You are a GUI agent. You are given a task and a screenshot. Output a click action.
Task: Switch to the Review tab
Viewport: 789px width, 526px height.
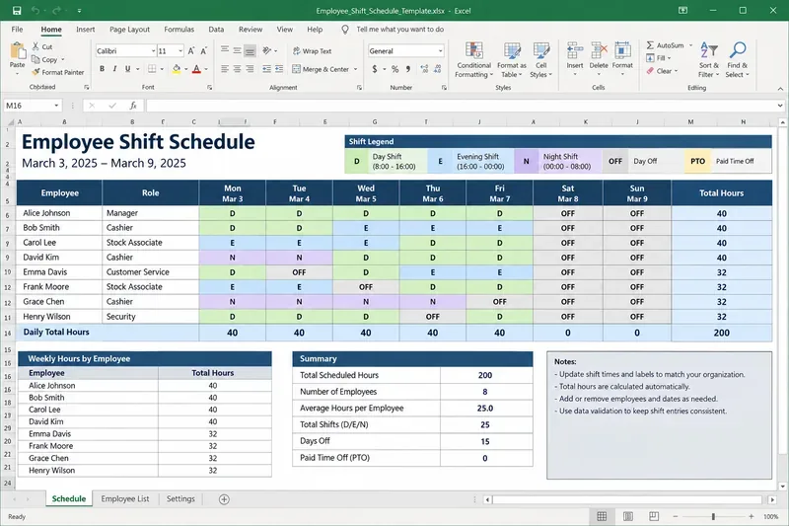coord(251,30)
